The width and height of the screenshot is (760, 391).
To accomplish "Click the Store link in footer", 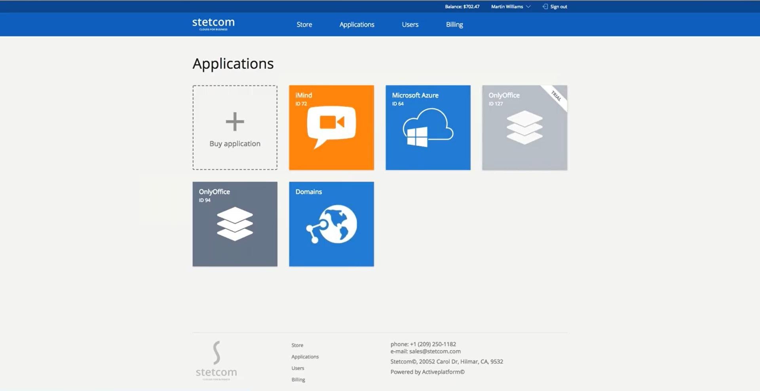I will click(297, 345).
